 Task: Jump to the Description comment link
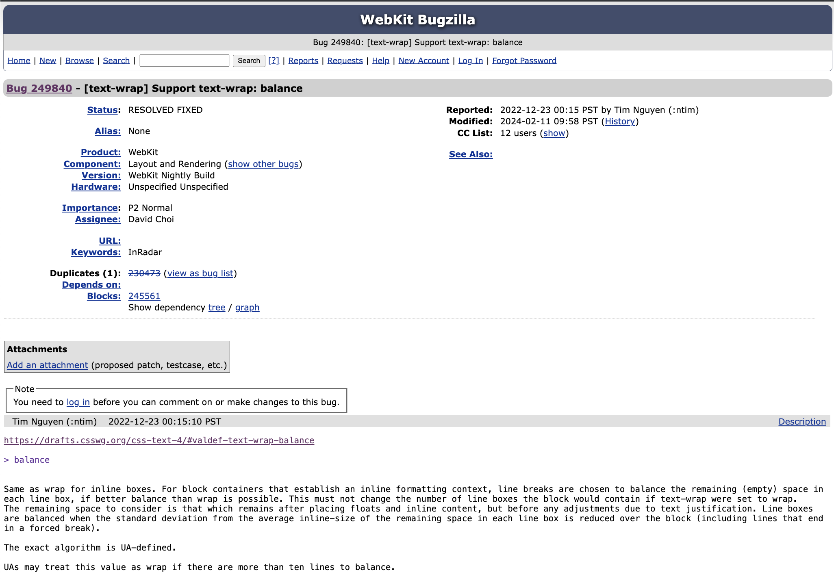click(x=802, y=422)
